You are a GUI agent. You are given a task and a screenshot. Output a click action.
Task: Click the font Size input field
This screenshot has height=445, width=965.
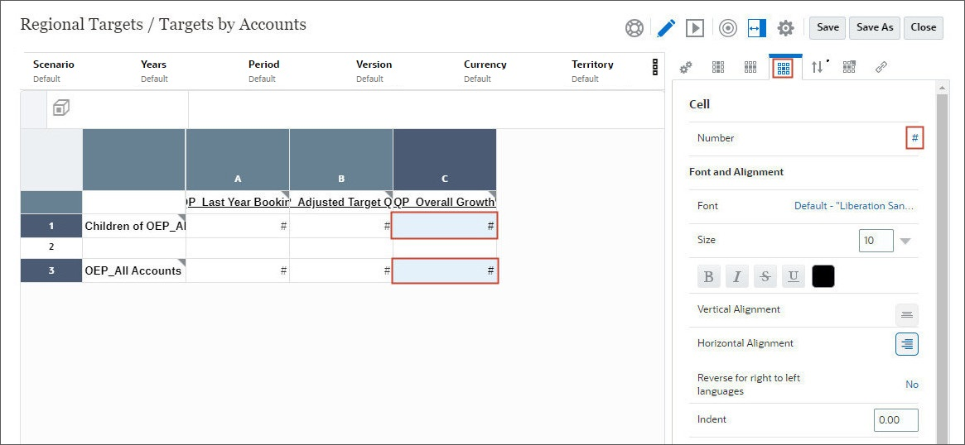tap(876, 241)
